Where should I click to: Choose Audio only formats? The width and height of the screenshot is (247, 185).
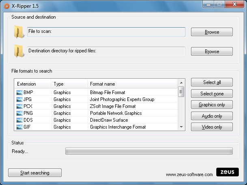[x=212, y=116]
